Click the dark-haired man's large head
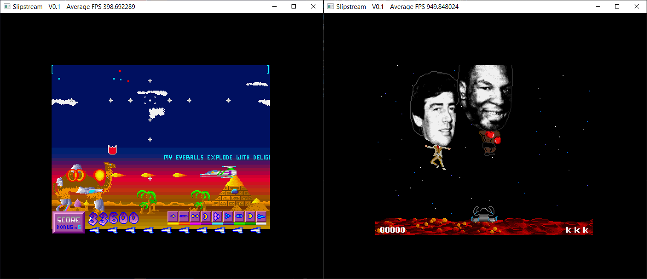 (x=434, y=109)
